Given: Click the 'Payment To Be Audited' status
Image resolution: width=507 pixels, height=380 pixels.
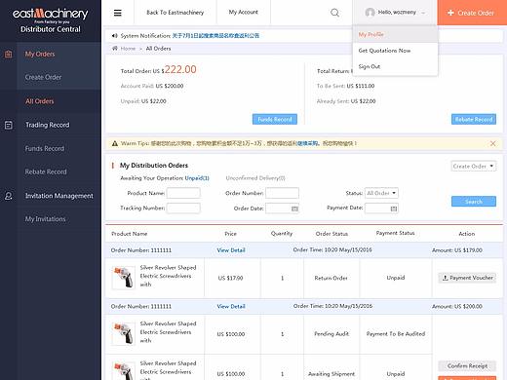Looking at the screenshot, I should coord(396,334).
